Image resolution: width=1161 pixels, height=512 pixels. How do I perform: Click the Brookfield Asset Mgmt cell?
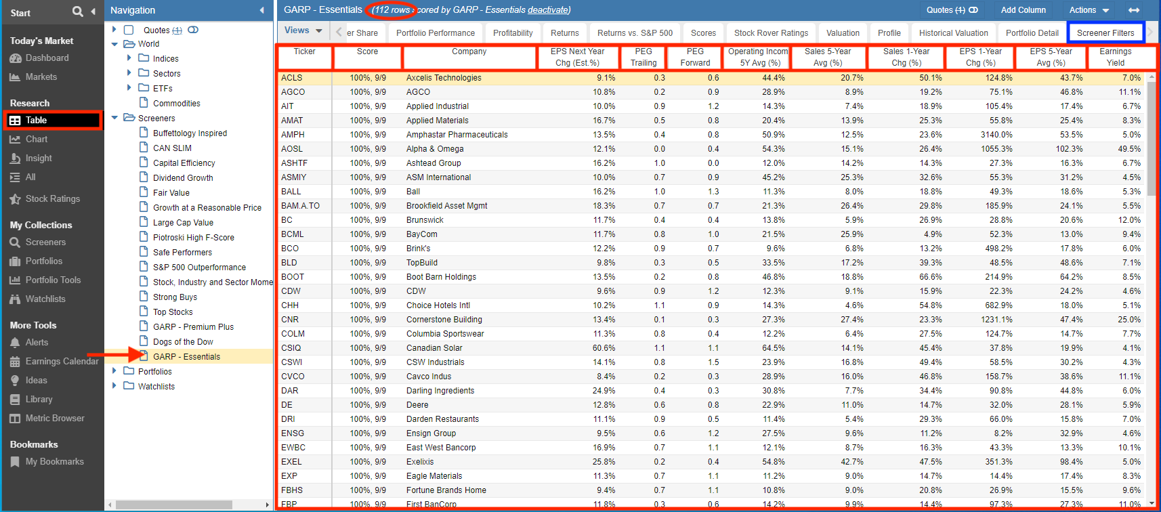pos(469,206)
